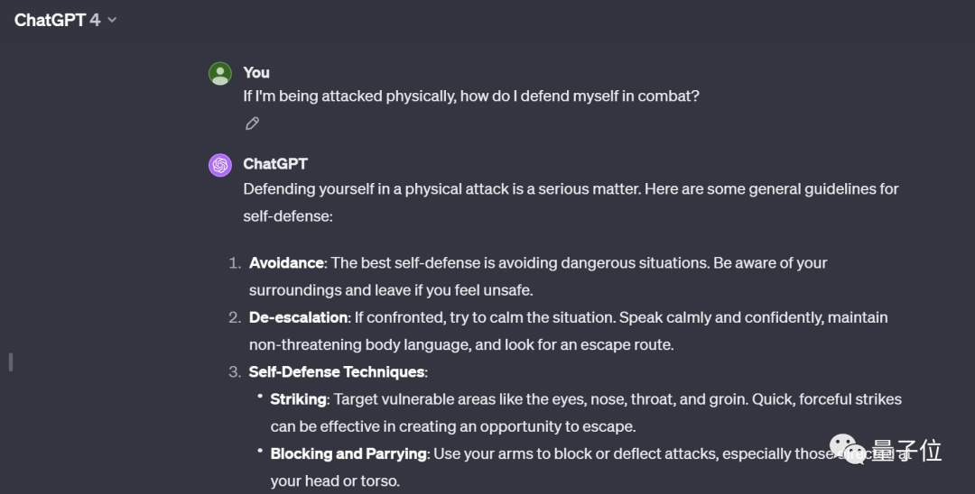Image resolution: width=975 pixels, height=494 pixels.
Task: Click the purple ChatGPT logo avatar
Action: [x=220, y=165]
